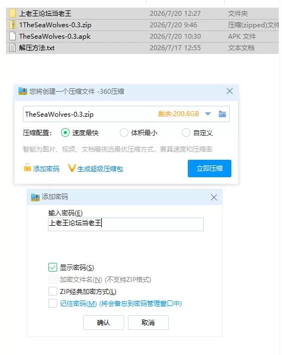This screenshot has width=282, height=355.
Task: Uncheck the 显示密码 checkbox
Action: [x=53, y=267]
